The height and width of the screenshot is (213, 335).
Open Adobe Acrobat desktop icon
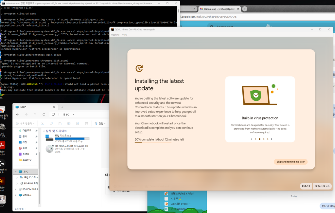pyautogui.click(x=2, y=145)
